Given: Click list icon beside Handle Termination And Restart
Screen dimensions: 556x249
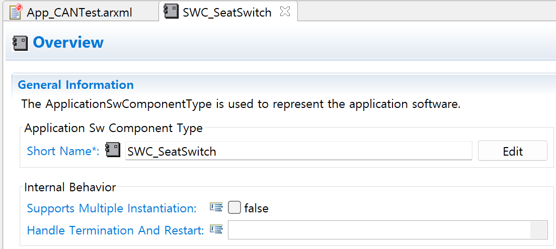Looking at the screenshot, I should click(x=216, y=229).
